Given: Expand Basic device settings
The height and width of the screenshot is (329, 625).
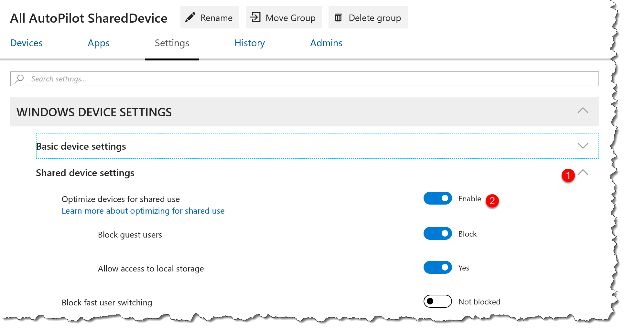Looking at the screenshot, I should [x=582, y=146].
